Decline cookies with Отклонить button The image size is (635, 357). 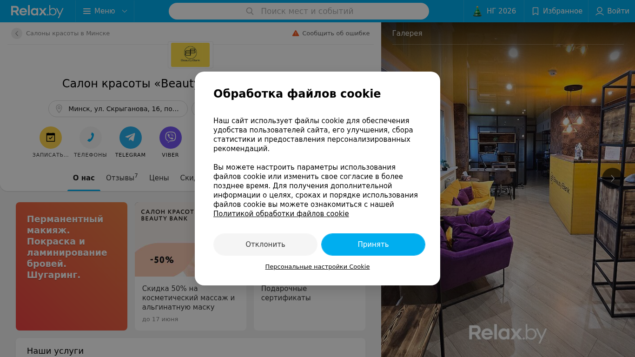265,245
